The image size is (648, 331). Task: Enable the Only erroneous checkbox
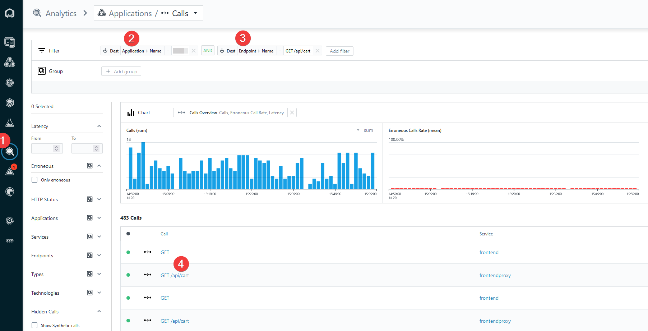[34, 180]
